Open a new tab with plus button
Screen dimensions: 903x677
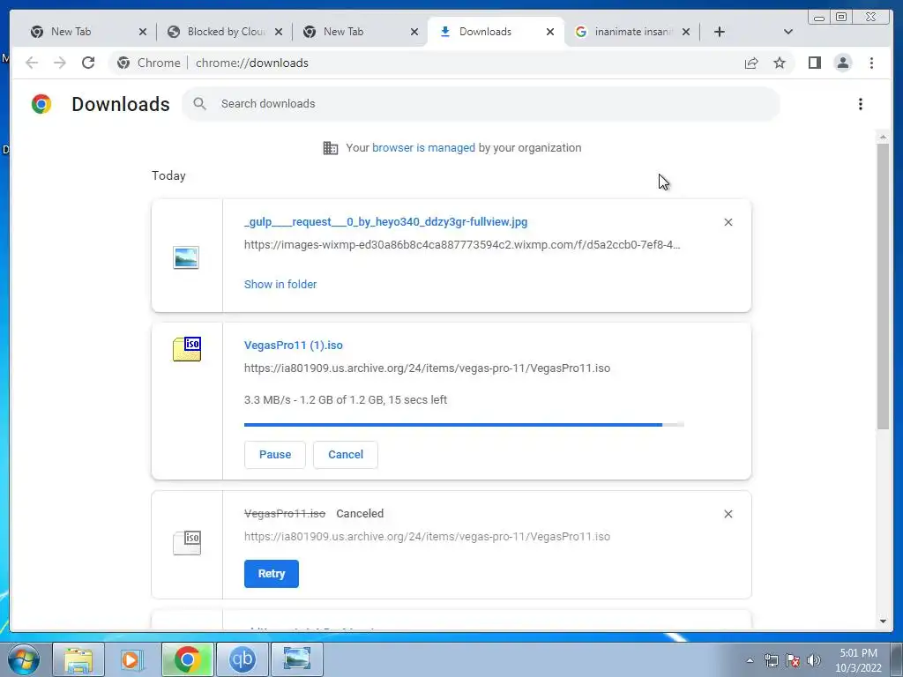point(720,32)
